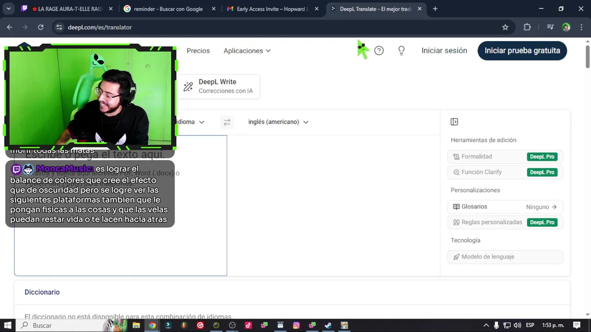Viewport: 591px width, 332px height.
Task: Switch to reminder - Buscar con Google tab
Action: [x=168, y=9]
